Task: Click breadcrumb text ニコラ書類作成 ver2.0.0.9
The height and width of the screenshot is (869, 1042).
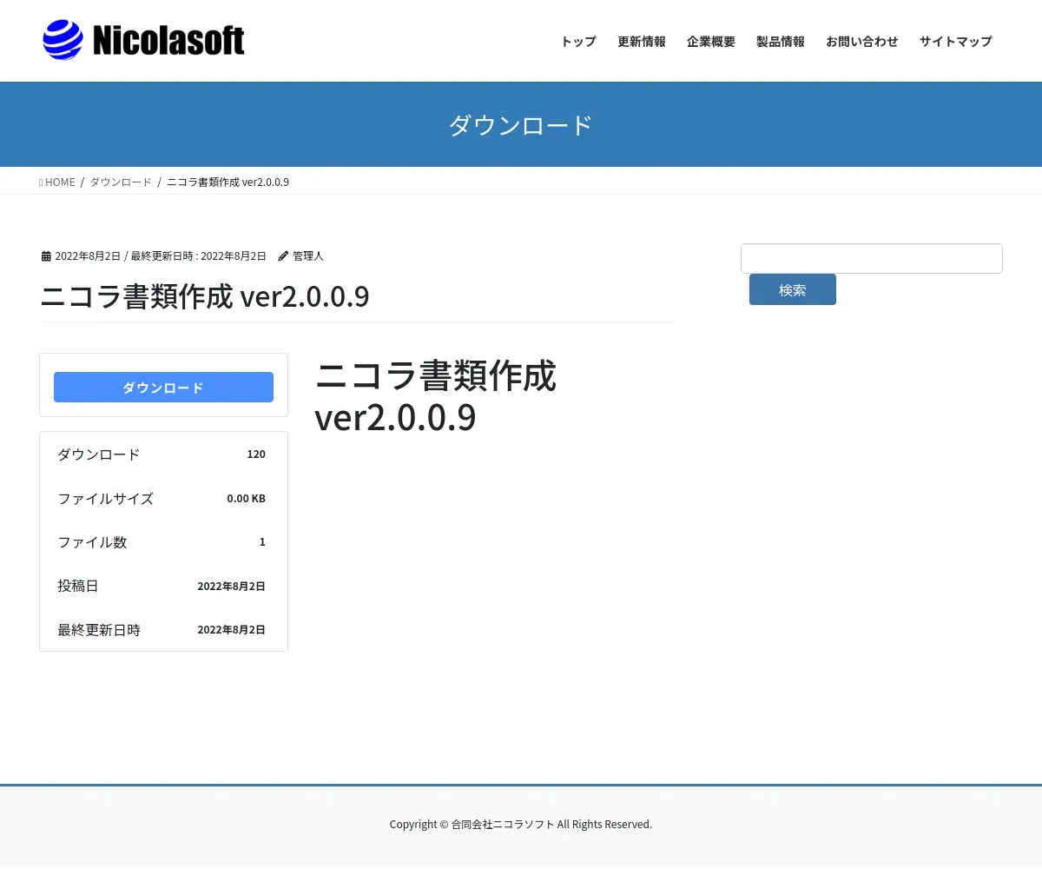Action: tap(228, 182)
